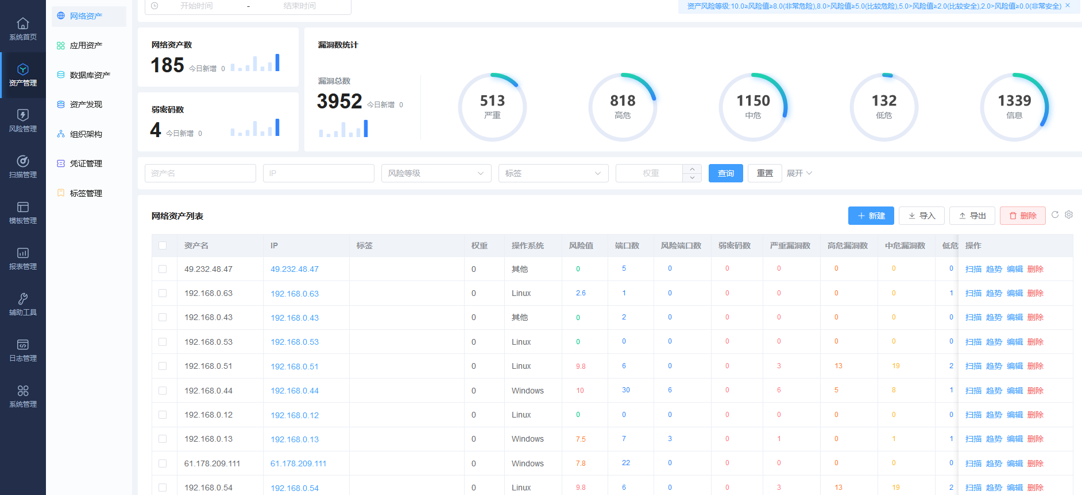Check the row for asset 192.168.0.12
This screenshot has height=495, width=1082.
point(163,415)
